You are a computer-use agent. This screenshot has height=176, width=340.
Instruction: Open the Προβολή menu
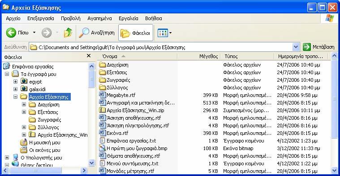[x=71, y=18]
